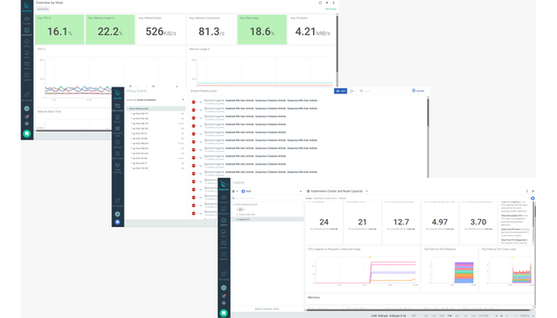
Task: Open the green chat bubble in the Explore window
Action: (x=224, y=313)
